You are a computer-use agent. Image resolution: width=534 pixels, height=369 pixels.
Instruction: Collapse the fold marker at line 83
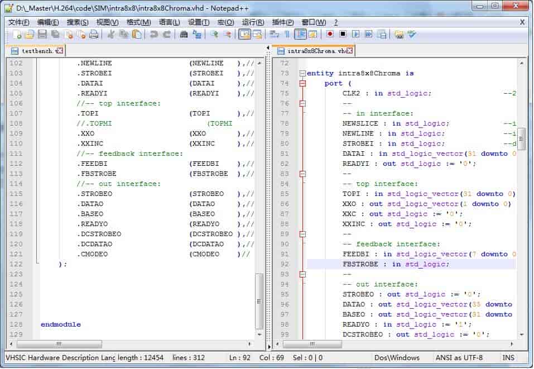[302, 174]
